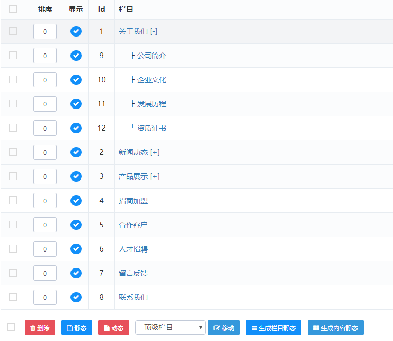Select the checkbox for 发展历程 row
The width and height of the screenshot is (393, 341).
(13, 103)
